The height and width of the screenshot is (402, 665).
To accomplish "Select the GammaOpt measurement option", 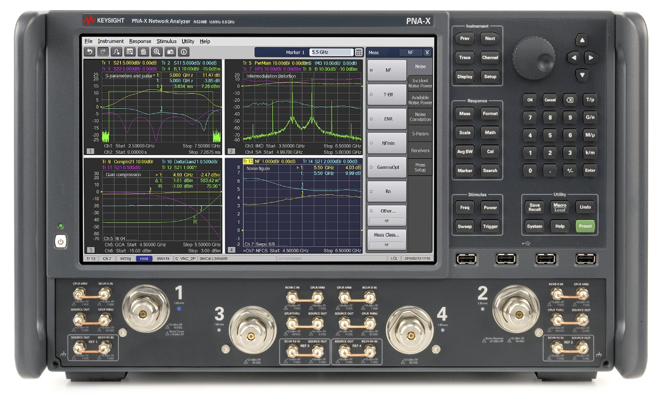I will point(387,167).
